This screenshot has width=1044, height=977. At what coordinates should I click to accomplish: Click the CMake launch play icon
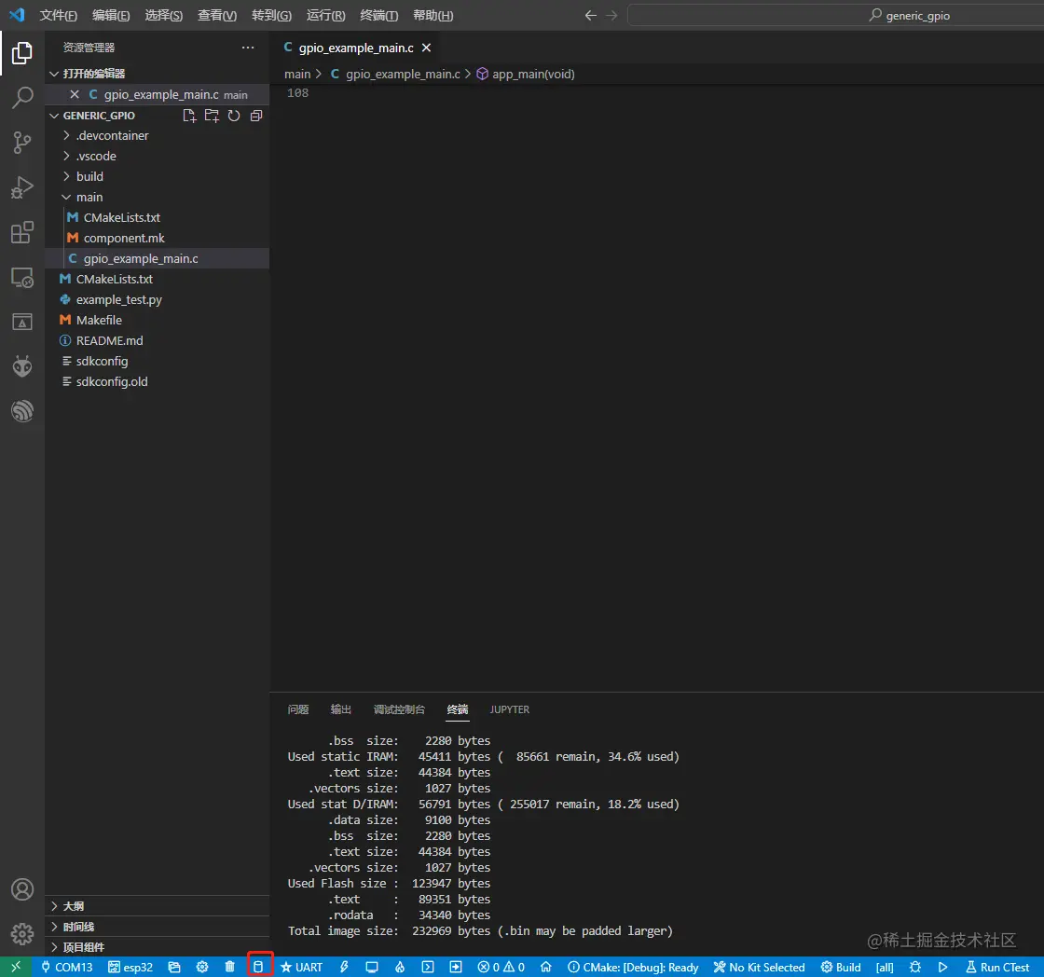click(x=942, y=967)
